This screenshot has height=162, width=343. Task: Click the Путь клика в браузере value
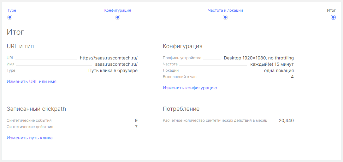coord(113,70)
